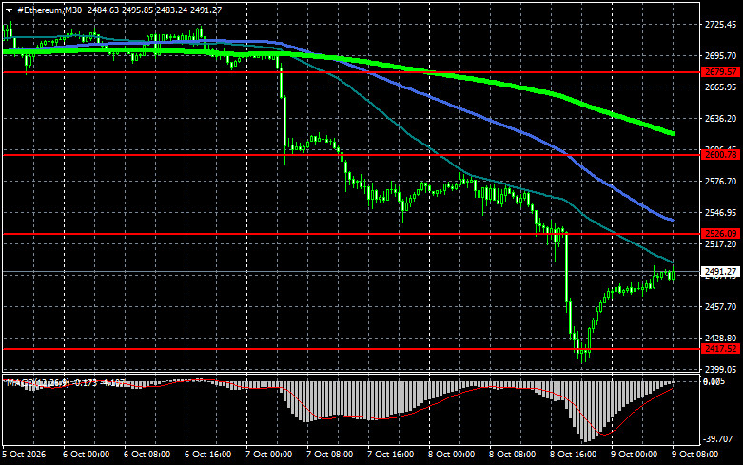Click the 6 Oct 00:00 time label
The width and height of the screenshot is (743, 465).
click(87, 455)
